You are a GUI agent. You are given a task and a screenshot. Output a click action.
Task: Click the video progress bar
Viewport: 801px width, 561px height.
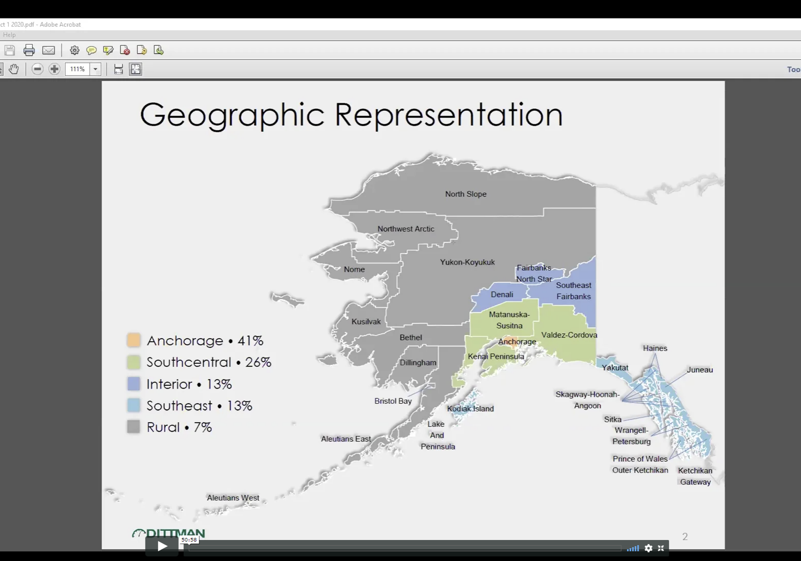pyautogui.click(x=404, y=548)
